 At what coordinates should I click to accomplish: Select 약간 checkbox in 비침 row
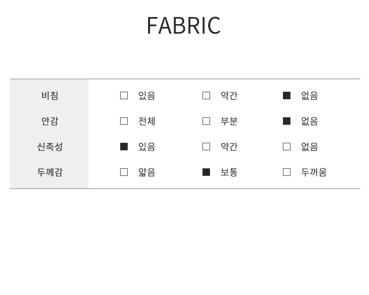pyautogui.click(x=206, y=95)
